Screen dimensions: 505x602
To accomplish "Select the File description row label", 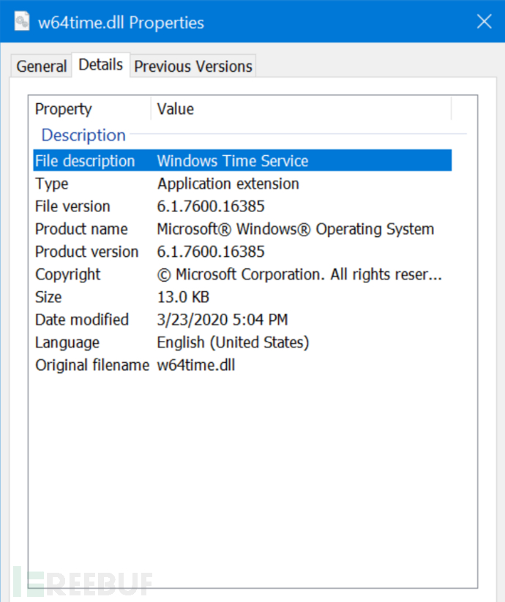I will tap(85, 161).
